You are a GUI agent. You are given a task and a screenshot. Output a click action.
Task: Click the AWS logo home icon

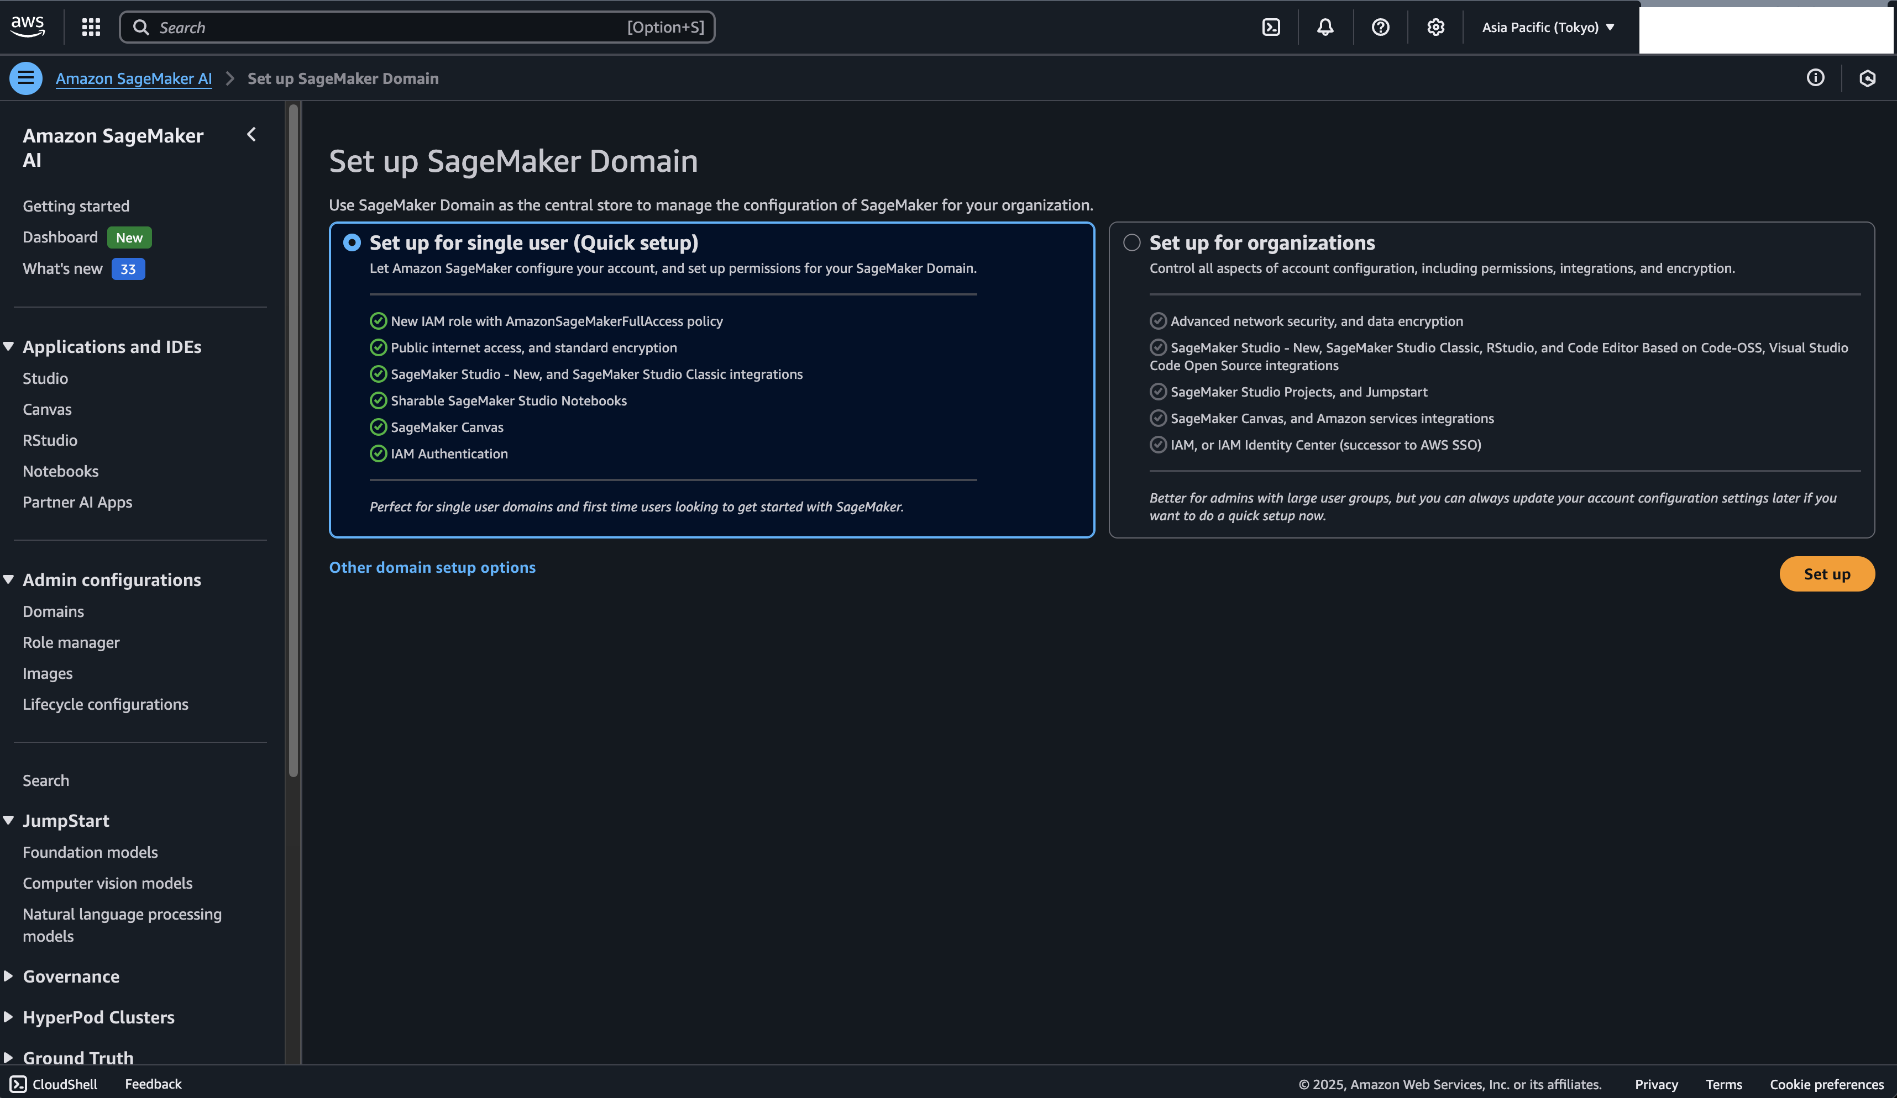coord(28,27)
